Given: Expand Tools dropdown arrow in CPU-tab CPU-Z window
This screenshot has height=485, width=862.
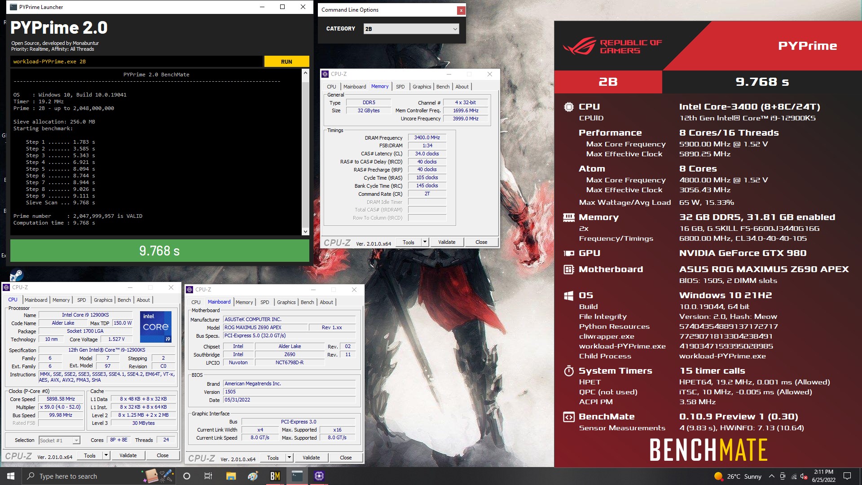Looking at the screenshot, I should click(x=106, y=455).
